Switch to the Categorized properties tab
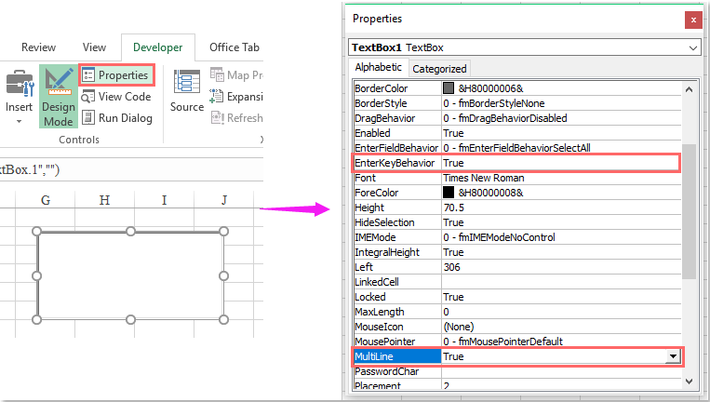Screen dimensions: 710x402 click(439, 68)
